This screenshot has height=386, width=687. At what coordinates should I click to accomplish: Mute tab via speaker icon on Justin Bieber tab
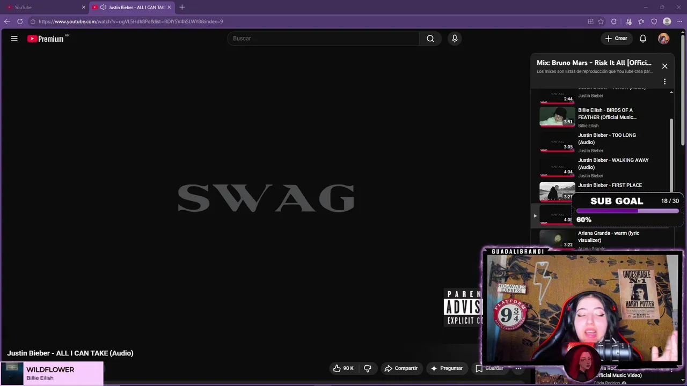tap(103, 7)
